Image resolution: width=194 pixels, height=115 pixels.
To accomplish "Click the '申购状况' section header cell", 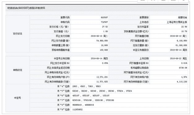I will point(17,70).
